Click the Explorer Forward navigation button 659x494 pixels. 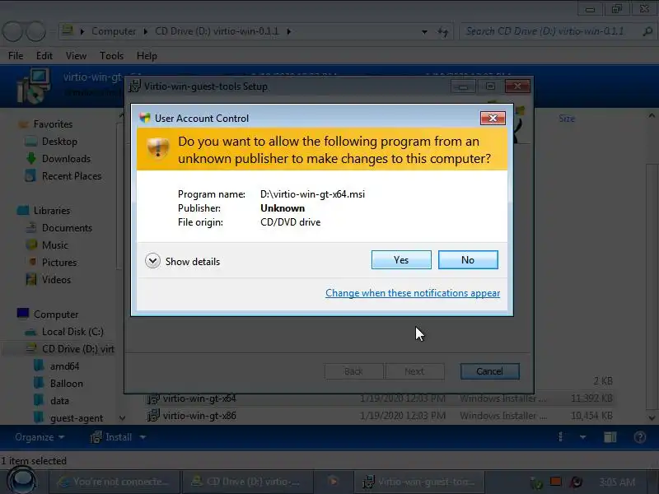pyautogui.click(x=36, y=31)
